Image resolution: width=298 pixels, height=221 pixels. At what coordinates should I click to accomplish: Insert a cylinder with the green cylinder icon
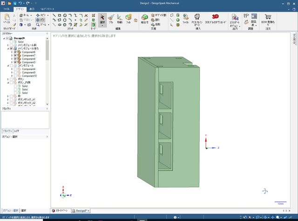[178, 15]
